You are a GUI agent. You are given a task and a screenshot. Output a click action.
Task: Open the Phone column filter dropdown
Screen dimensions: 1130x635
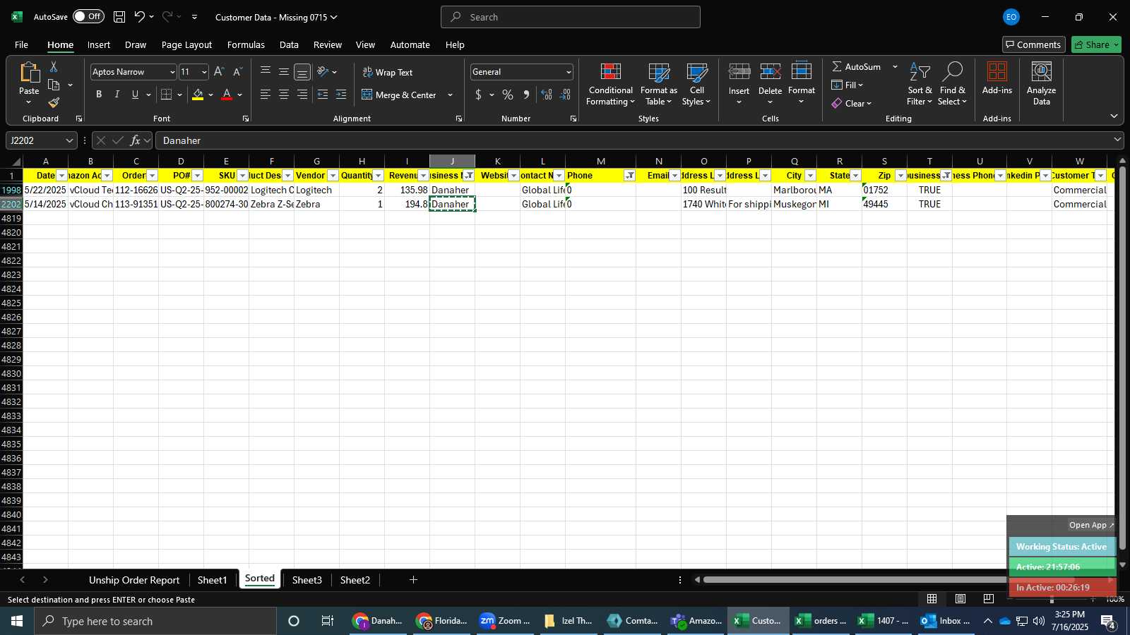(629, 176)
